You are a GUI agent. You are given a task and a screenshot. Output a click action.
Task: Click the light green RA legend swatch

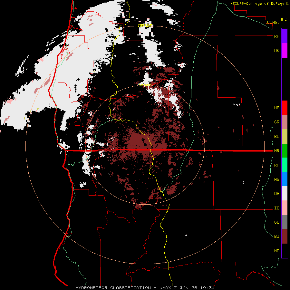[x=285, y=165]
